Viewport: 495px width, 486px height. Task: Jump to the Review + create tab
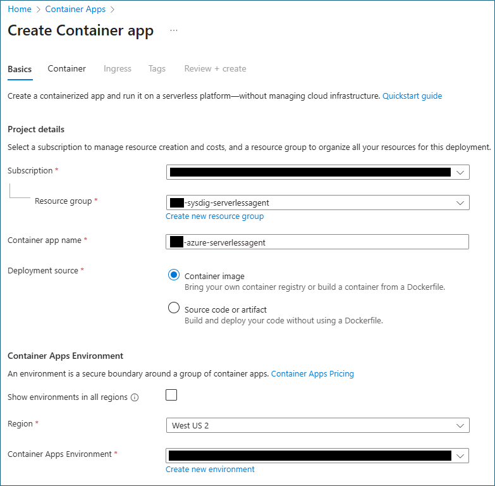(x=215, y=68)
